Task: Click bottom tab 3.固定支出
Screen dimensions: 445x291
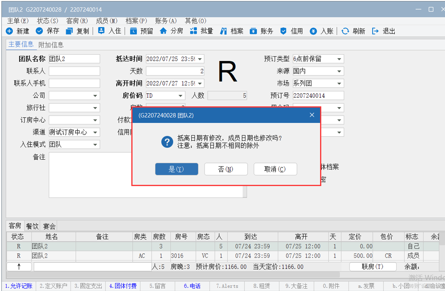Action: point(88,286)
